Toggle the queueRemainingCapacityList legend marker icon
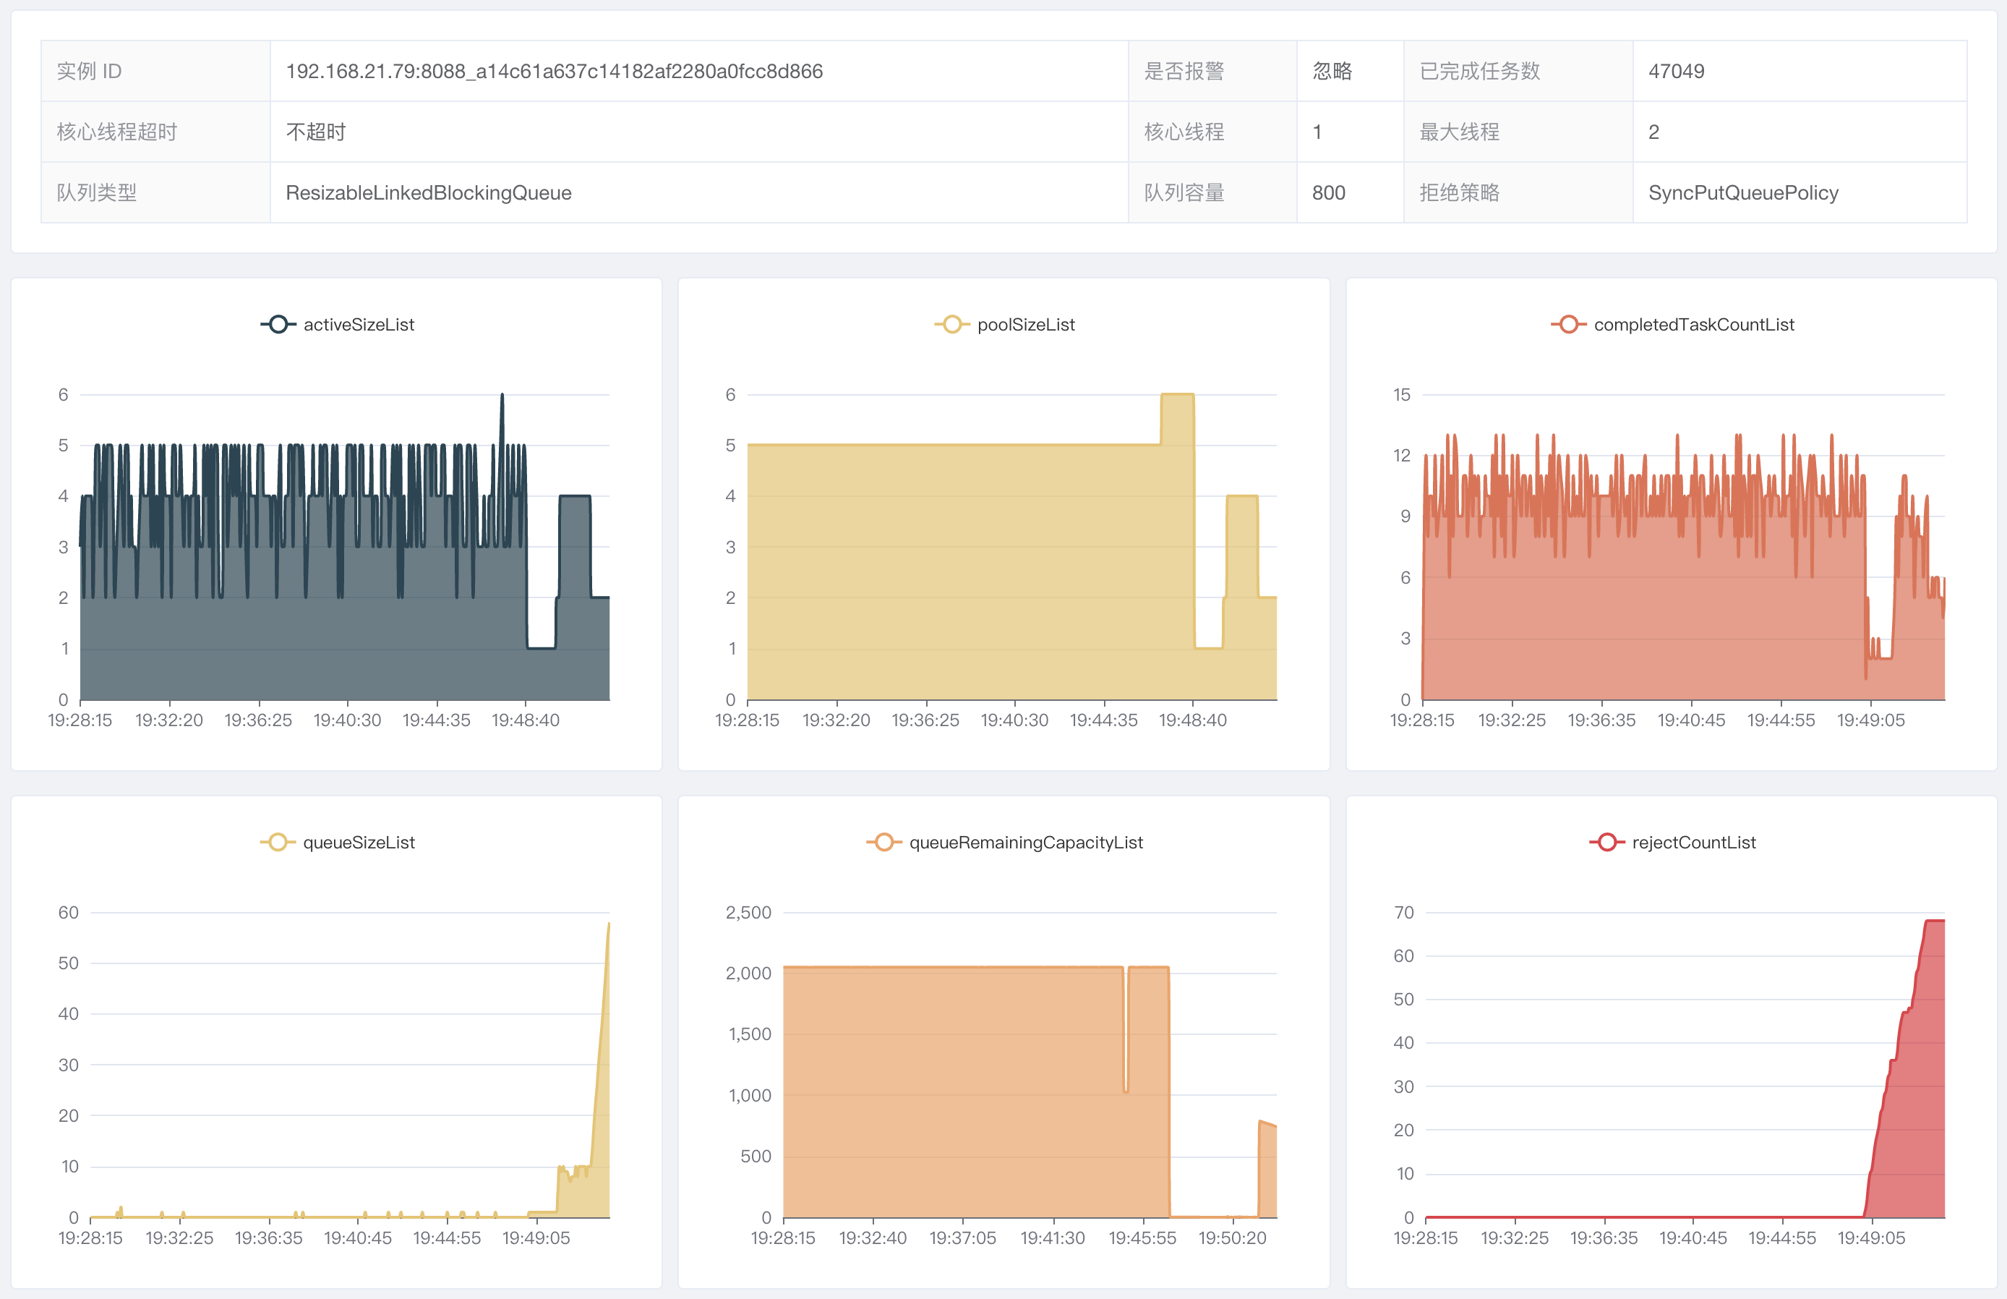 883,843
